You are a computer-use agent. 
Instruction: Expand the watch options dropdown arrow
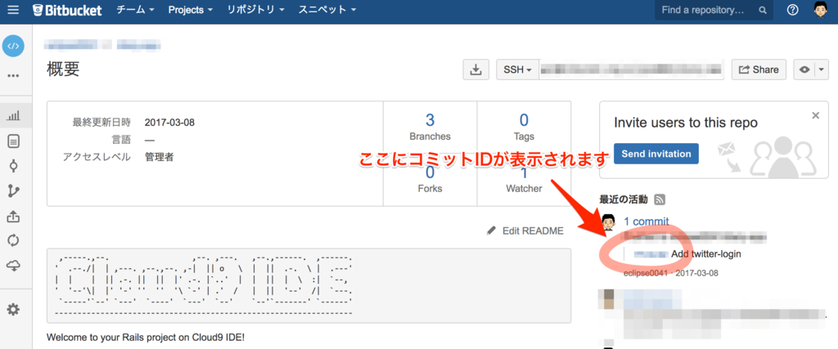[x=822, y=70]
